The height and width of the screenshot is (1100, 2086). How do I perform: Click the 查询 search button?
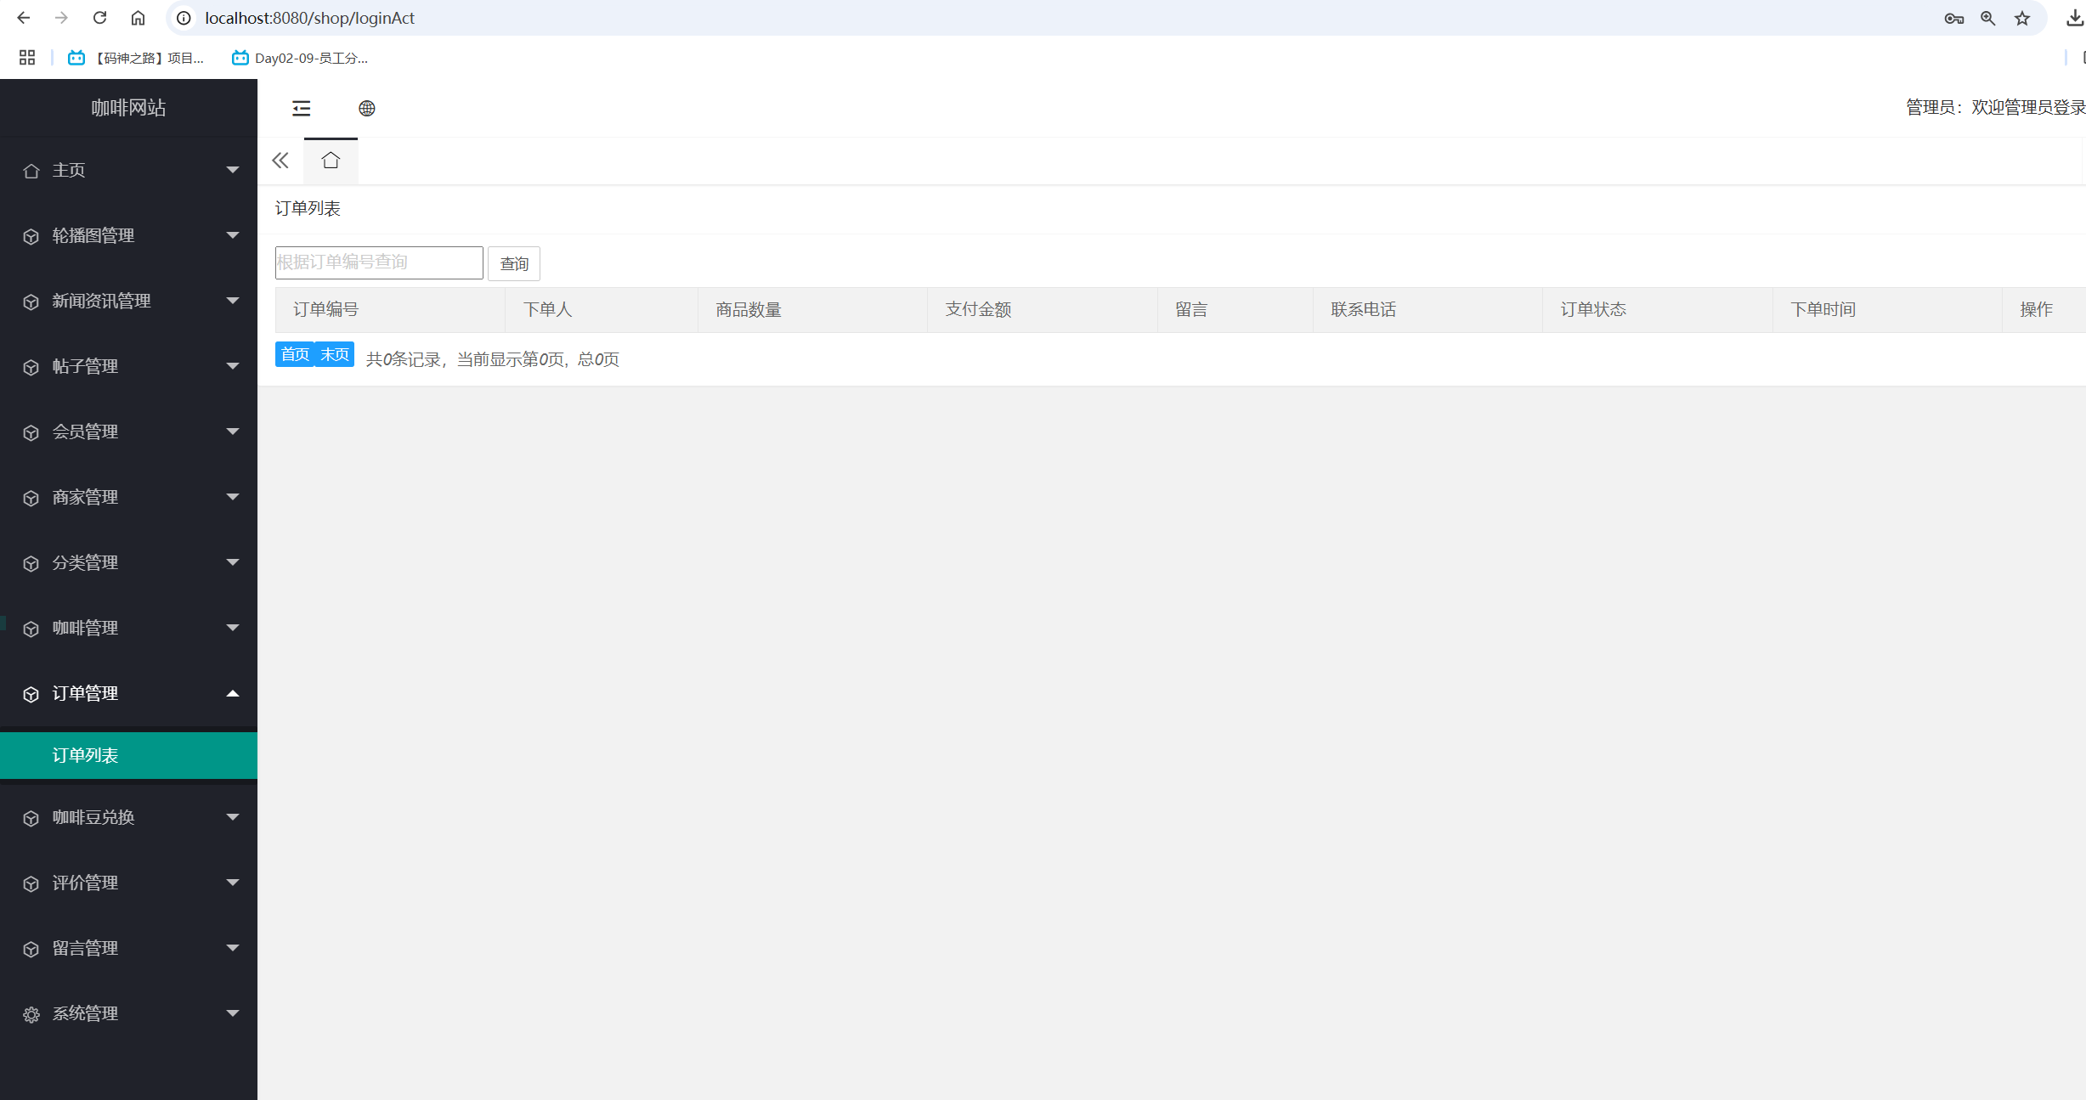(x=514, y=263)
